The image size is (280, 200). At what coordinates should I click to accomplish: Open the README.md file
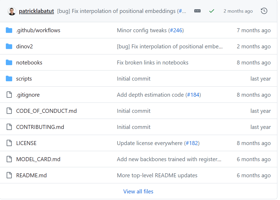pos(31,175)
